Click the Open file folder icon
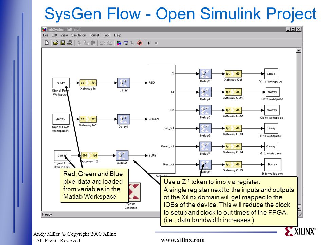Viewport: 326px width, 245px height. [55, 43]
